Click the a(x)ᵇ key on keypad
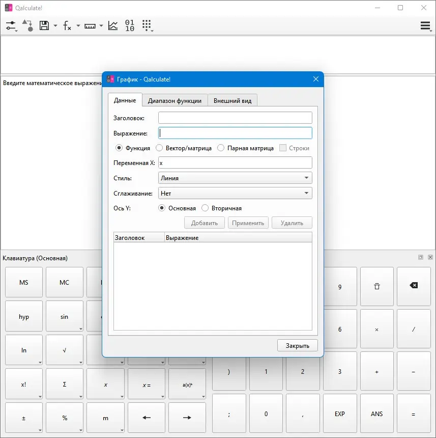Screen dimensions: 436x438 click(187, 385)
